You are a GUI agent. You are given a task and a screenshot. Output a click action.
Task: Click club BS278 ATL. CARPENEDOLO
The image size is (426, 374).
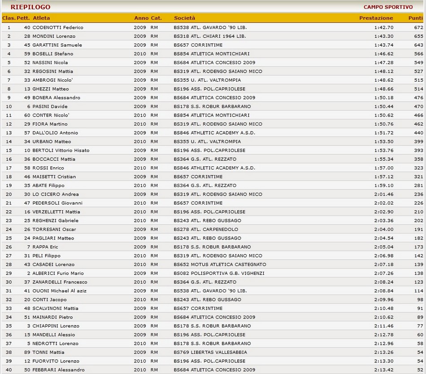206,229
